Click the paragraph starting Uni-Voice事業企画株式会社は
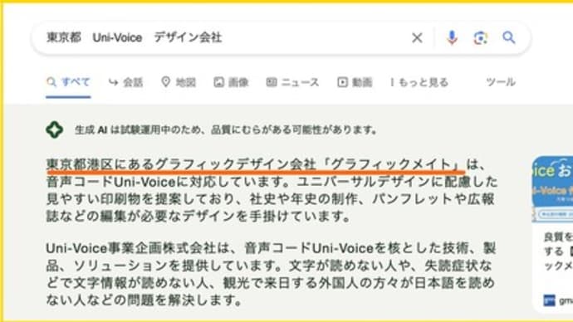 click(271, 274)
